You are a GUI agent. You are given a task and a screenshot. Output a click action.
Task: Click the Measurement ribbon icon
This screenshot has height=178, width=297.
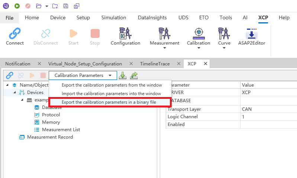164,34
